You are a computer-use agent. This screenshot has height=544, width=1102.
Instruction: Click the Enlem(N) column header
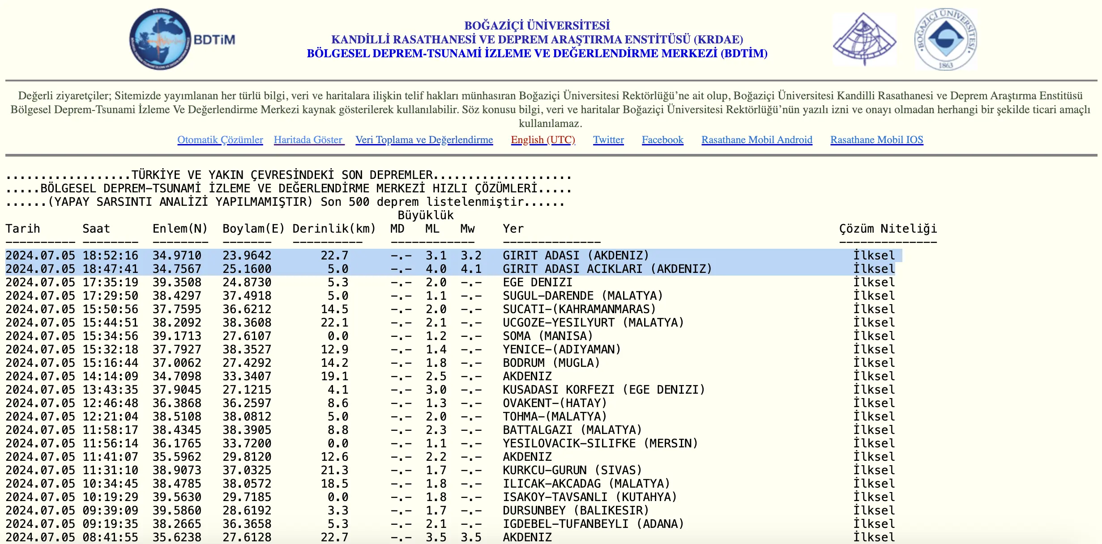coord(180,229)
